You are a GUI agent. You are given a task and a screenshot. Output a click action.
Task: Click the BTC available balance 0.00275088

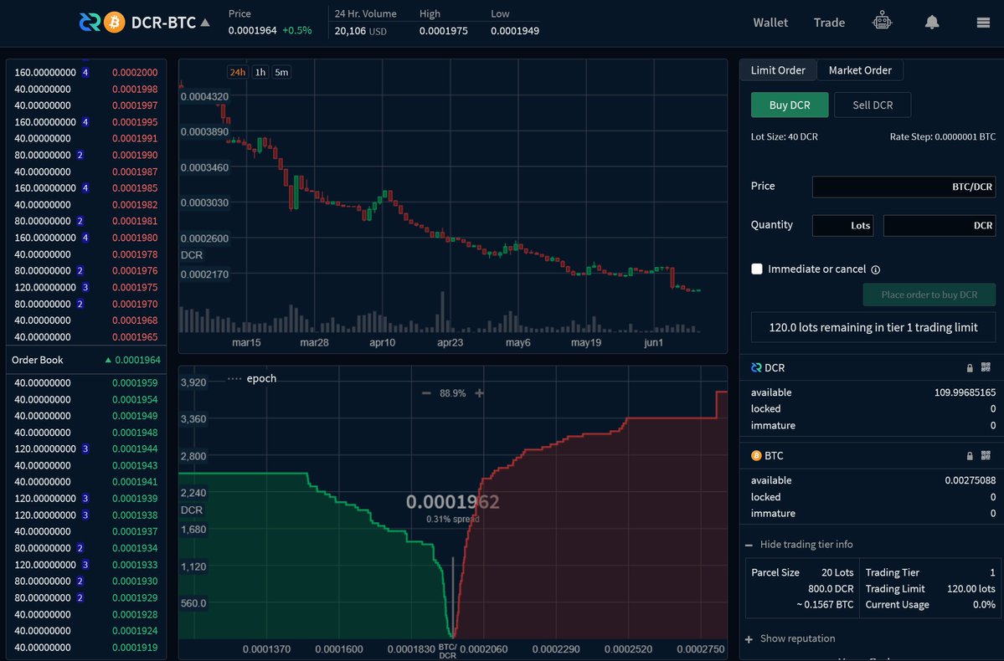coord(970,480)
